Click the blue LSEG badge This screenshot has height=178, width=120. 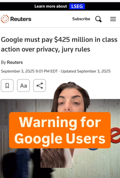(77, 6)
